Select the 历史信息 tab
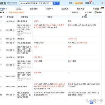 97,9
